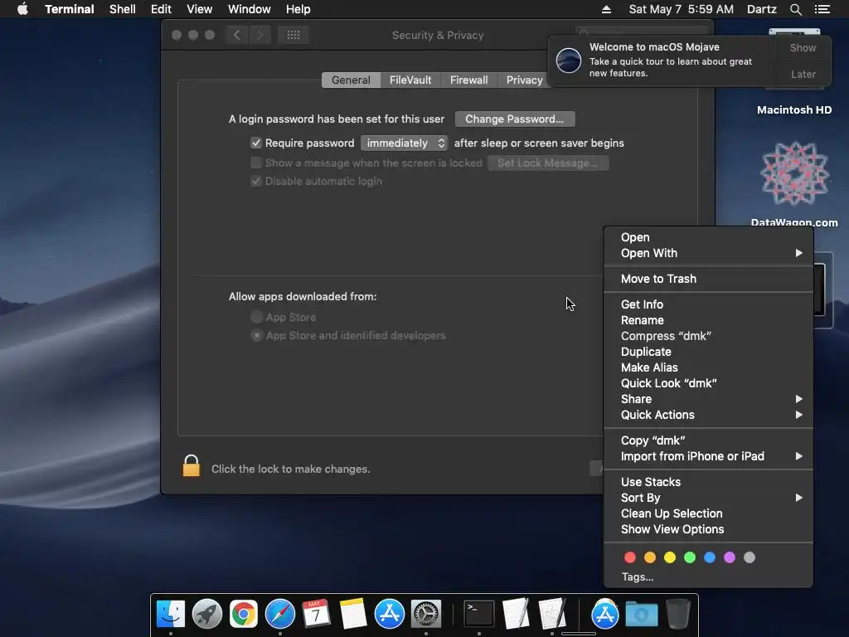This screenshot has height=637, width=849.
Task: Select the Macintosh HD desktop label
Action: tap(794, 110)
